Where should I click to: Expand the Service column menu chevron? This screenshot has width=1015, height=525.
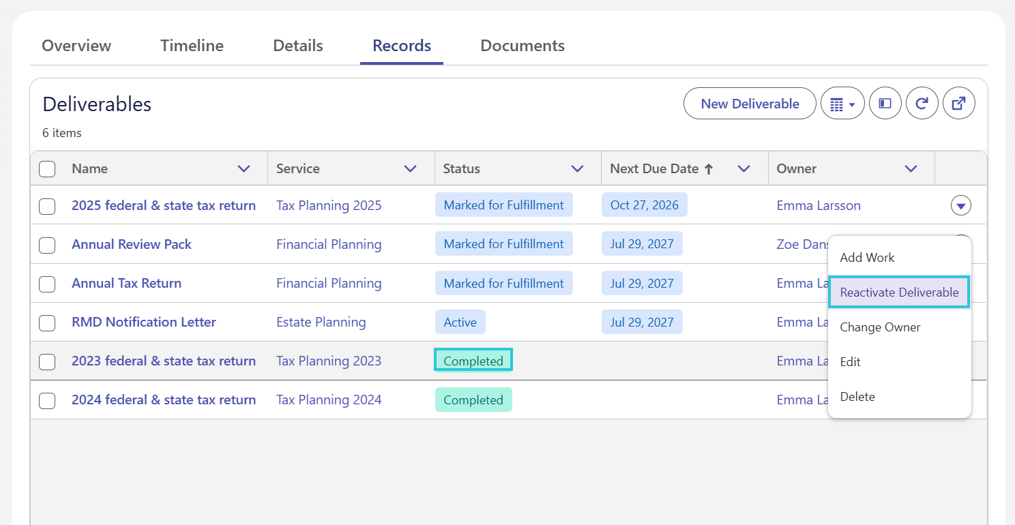click(410, 169)
